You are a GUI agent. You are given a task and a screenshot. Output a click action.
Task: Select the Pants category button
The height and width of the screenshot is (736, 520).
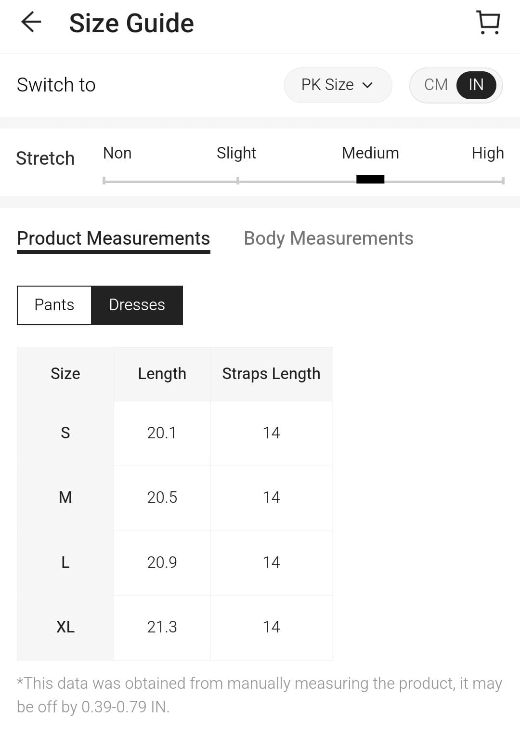click(x=54, y=304)
